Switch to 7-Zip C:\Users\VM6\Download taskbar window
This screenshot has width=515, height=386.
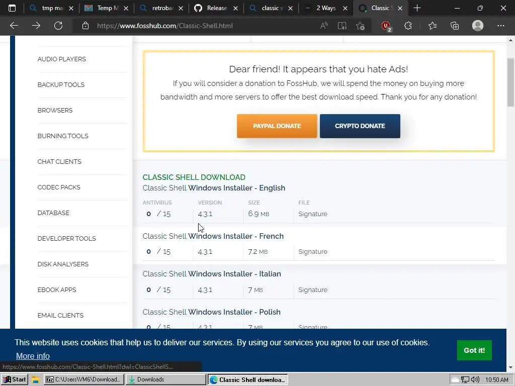[x=84, y=379]
